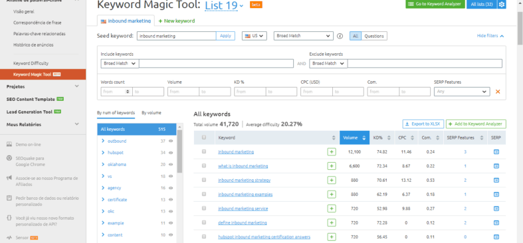This screenshot has height=243, width=523.
Task: Open Include keywords Broad Match dropdown
Action: (120, 63)
